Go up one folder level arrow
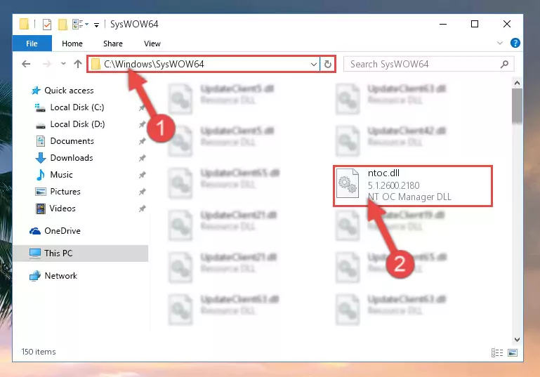This screenshot has width=540, height=377. point(78,64)
